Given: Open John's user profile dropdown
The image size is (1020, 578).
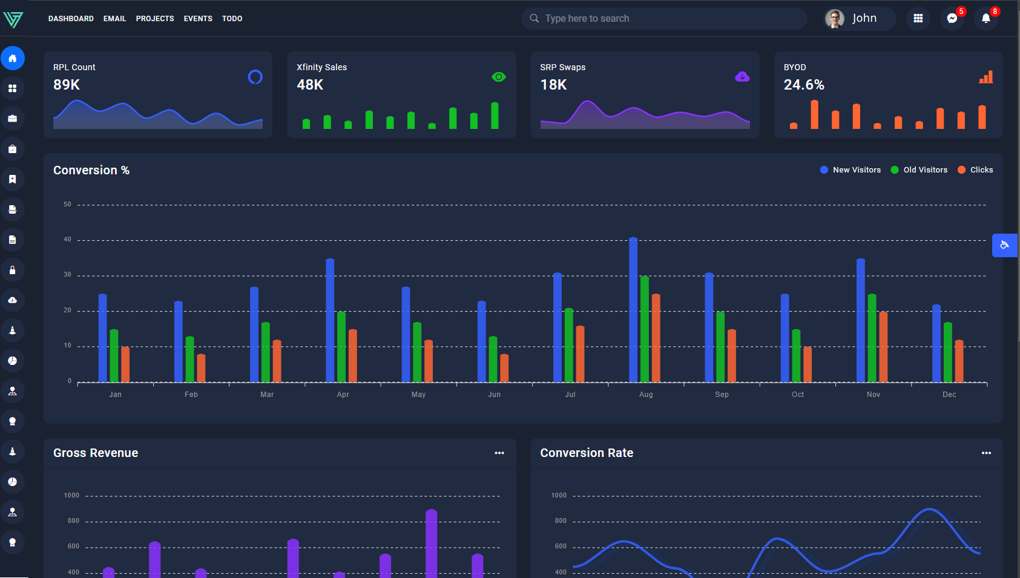Looking at the screenshot, I should 858,19.
